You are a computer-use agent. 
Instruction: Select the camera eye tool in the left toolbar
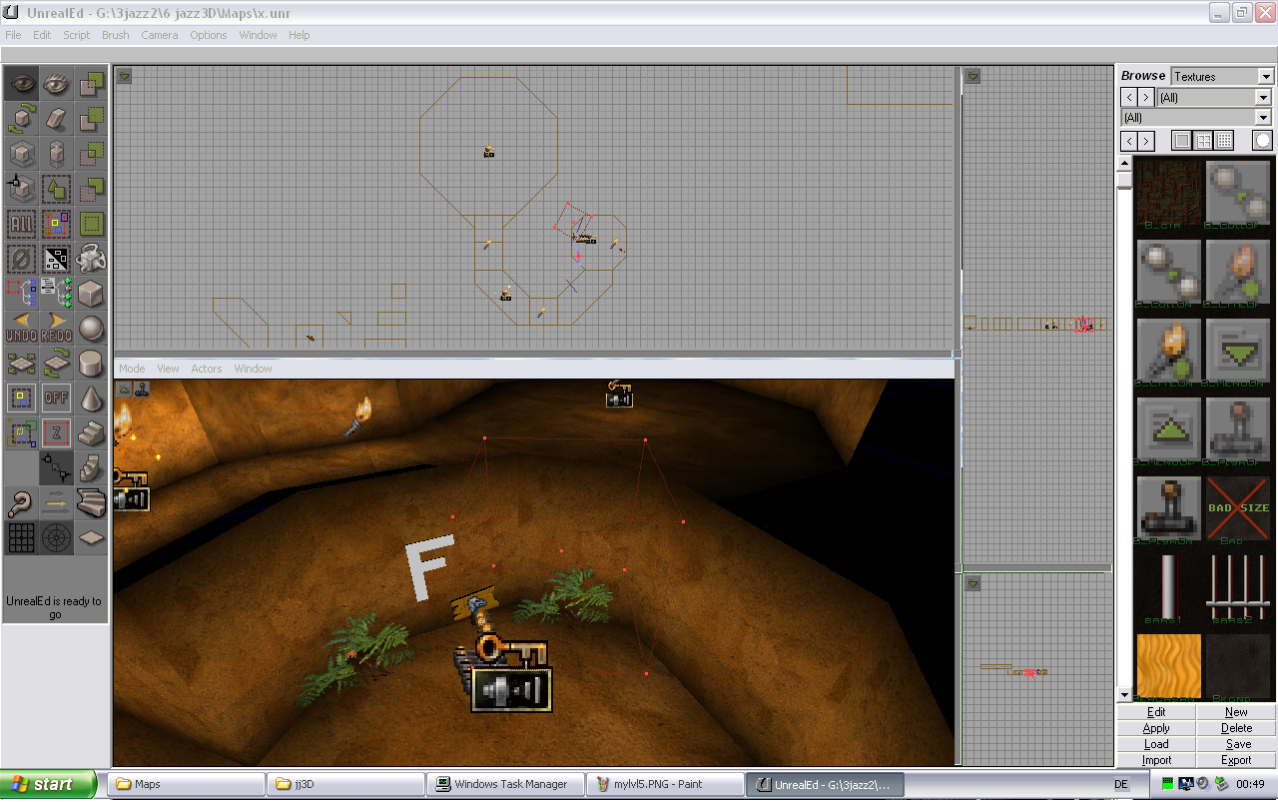(22, 84)
